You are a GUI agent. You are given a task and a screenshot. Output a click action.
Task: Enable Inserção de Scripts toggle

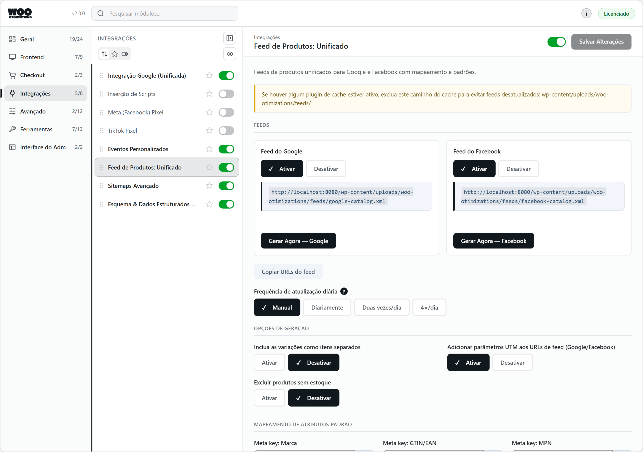pos(226,94)
